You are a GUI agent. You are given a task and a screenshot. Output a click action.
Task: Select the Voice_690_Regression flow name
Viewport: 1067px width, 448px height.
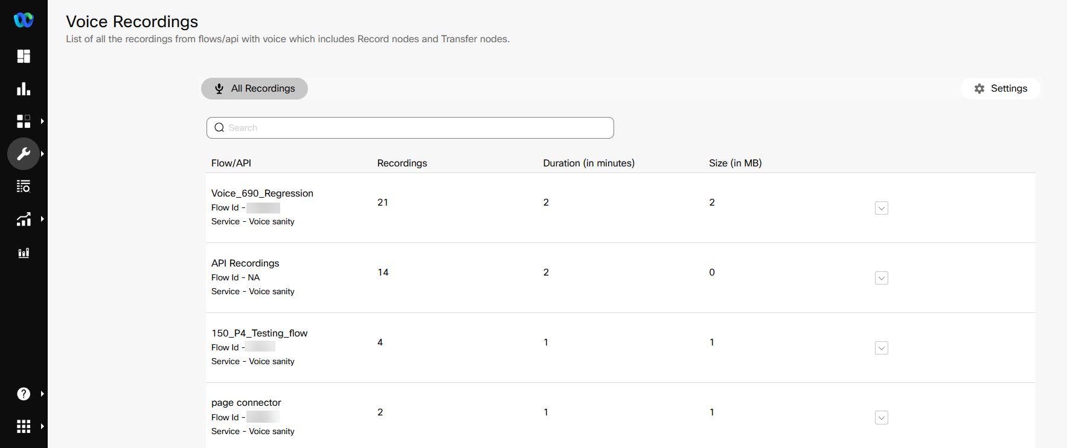262,194
